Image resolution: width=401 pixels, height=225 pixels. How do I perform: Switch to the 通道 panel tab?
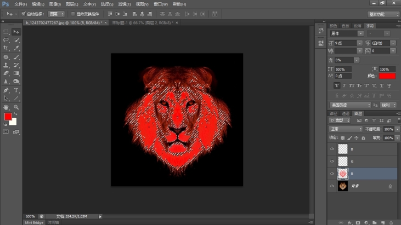click(346, 113)
